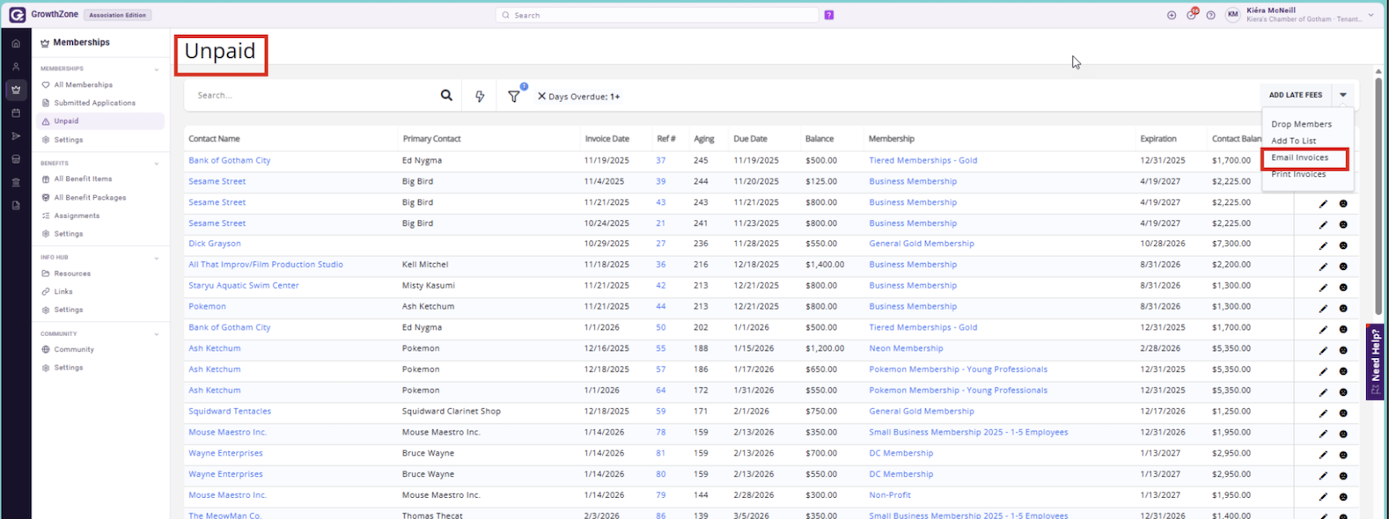
Task: Choose Drop Members from the actions menu
Action: click(1301, 124)
